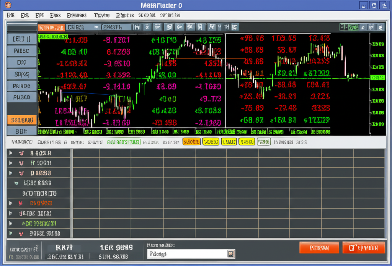Click inside the white bottom input field
392x266 pixels.
click(x=187, y=254)
